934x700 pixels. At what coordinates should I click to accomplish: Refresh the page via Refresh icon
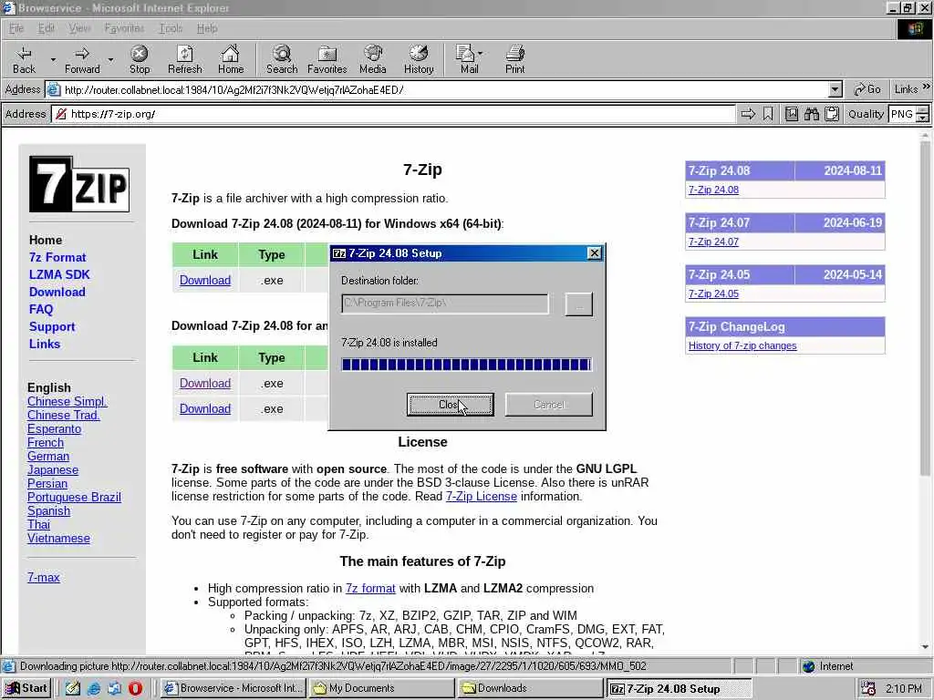pos(184,59)
